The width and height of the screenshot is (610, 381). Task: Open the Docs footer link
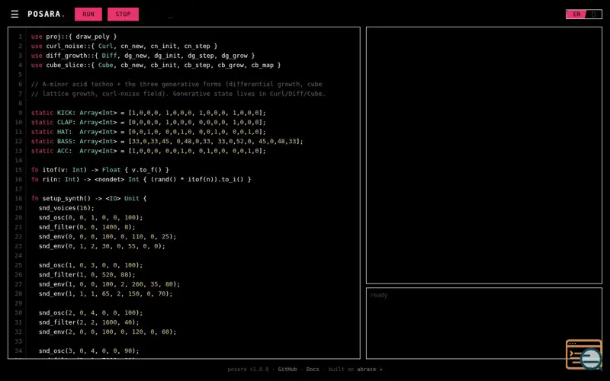coord(313,369)
